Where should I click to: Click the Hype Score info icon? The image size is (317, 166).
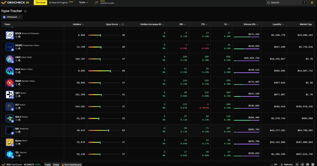click(x=123, y=24)
